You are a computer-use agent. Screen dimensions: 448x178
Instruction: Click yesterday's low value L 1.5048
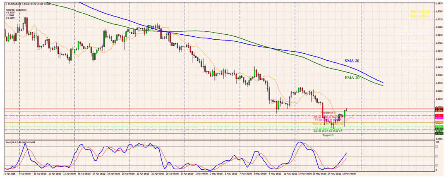(x=10, y=15)
